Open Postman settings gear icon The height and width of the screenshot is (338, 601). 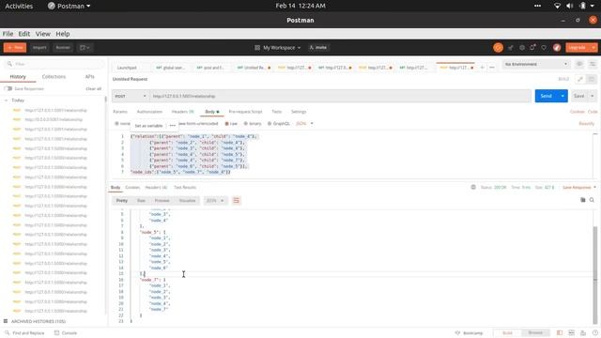tap(522, 48)
